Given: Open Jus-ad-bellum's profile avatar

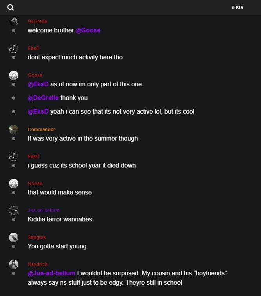Looking at the screenshot, I should tap(14, 210).
